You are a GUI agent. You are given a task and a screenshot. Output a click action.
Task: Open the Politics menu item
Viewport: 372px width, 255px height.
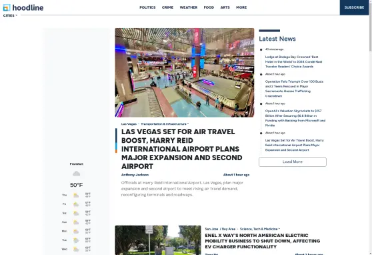coord(147,7)
